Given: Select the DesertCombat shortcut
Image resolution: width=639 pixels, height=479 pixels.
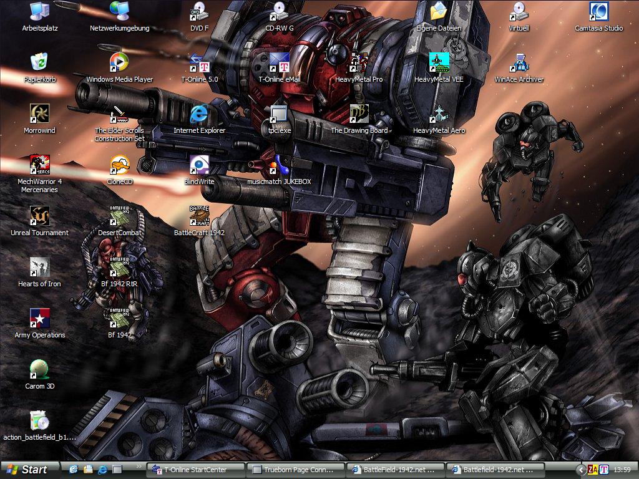Looking at the screenshot, I should point(119,221).
